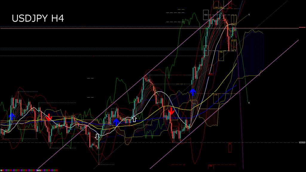The height and width of the screenshot is (172, 306).
Task: Click the red LMH label box
Action: click(x=211, y=74)
